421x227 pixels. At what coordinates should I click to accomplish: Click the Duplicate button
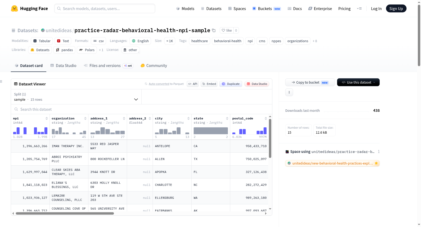point(231,84)
